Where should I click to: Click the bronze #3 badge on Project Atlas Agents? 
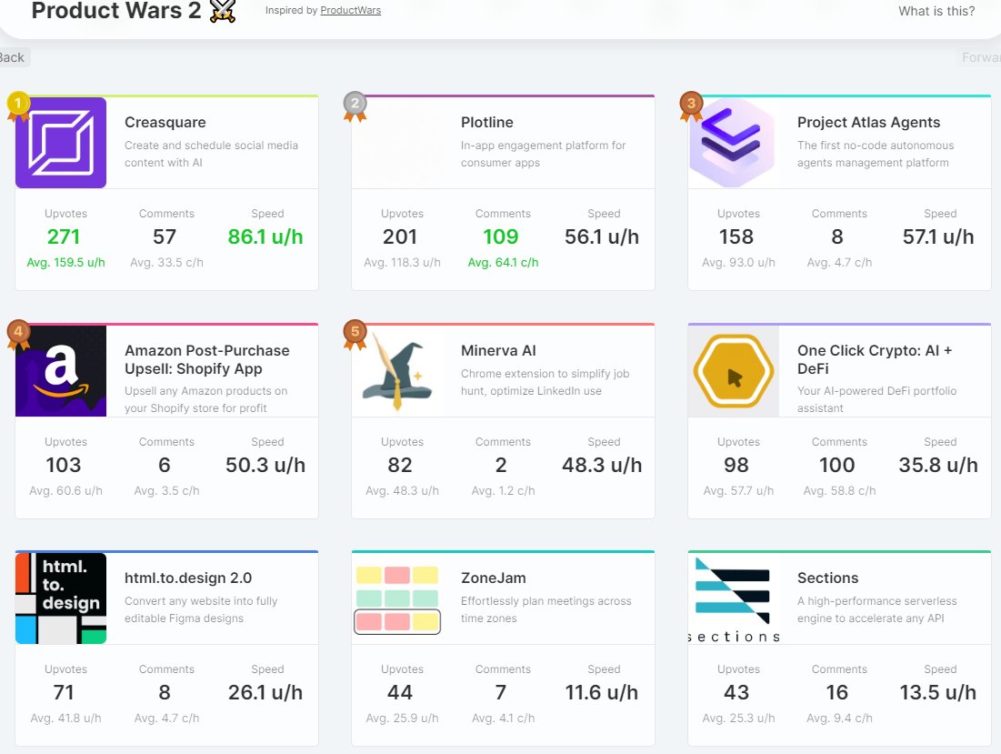point(691,105)
